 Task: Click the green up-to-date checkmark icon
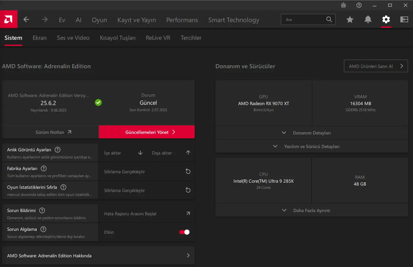(98, 102)
